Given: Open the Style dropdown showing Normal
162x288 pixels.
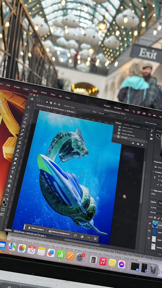Looking at the screenshot, I should tap(103, 114).
